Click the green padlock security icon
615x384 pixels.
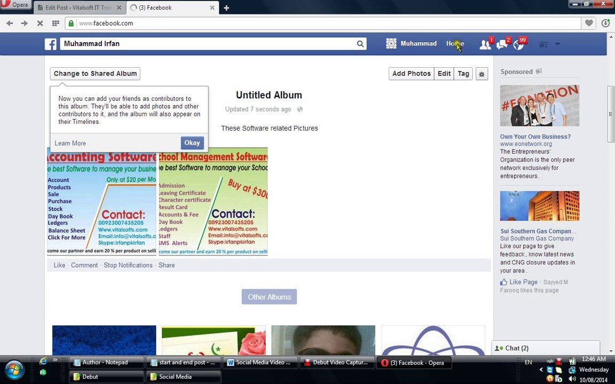(71, 23)
